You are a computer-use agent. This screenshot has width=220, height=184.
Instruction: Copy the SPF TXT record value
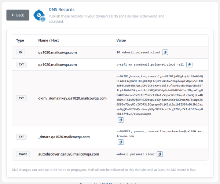[189, 65]
